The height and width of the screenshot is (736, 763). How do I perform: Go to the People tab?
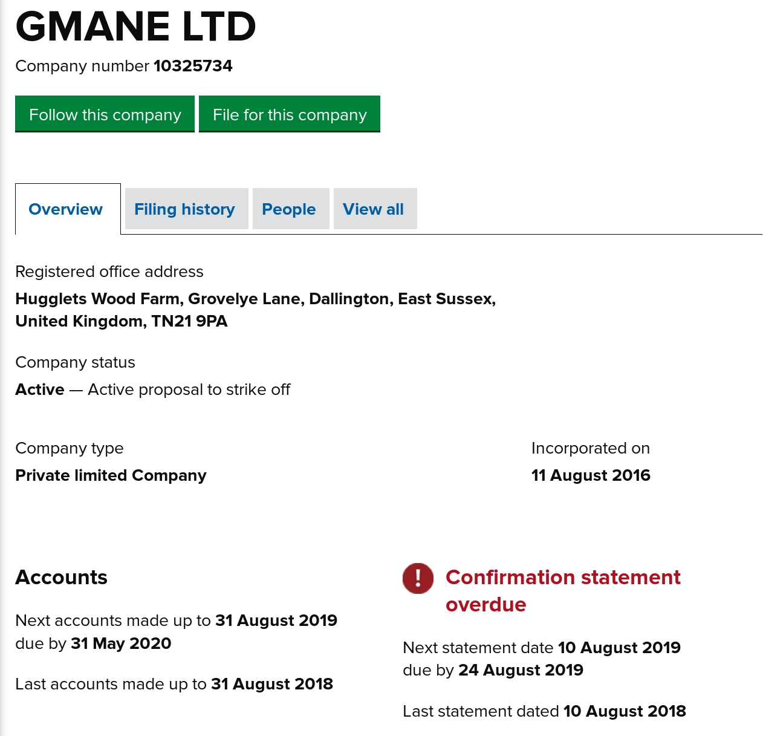[x=289, y=209]
